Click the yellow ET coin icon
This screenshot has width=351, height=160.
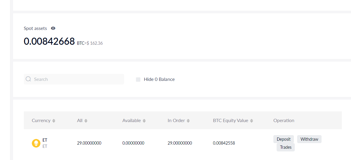(36, 143)
